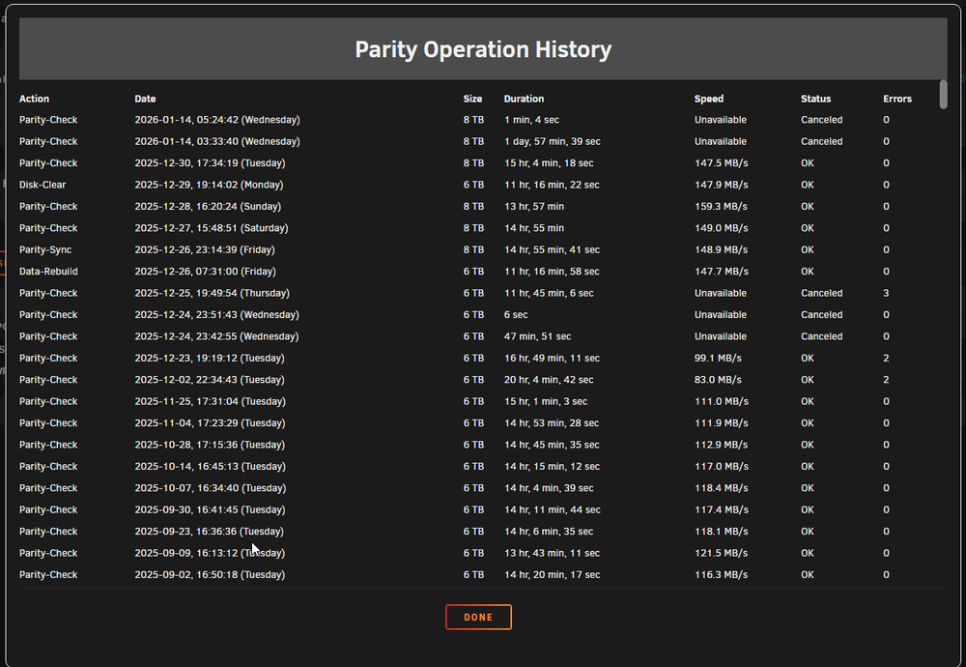Click date 2025-12-28, 16:20:24 (Sunday)
This screenshot has width=966, height=667.
tap(208, 207)
